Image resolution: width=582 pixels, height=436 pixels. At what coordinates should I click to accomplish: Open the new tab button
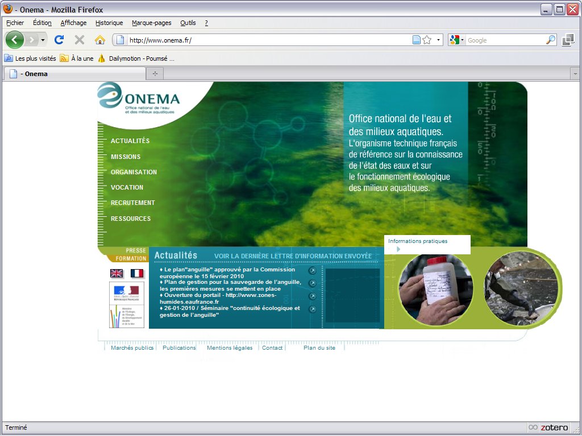pyautogui.click(x=155, y=74)
